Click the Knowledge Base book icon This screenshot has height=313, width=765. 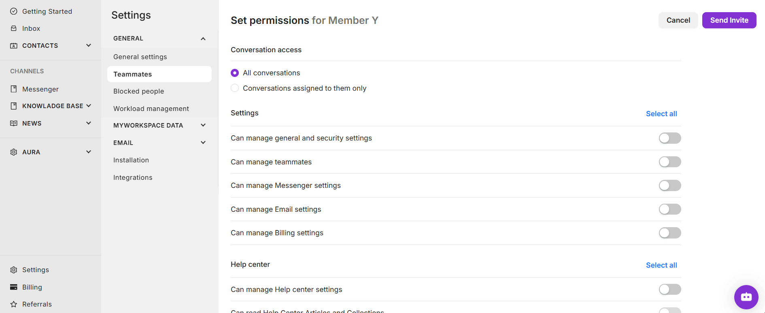point(14,106)
